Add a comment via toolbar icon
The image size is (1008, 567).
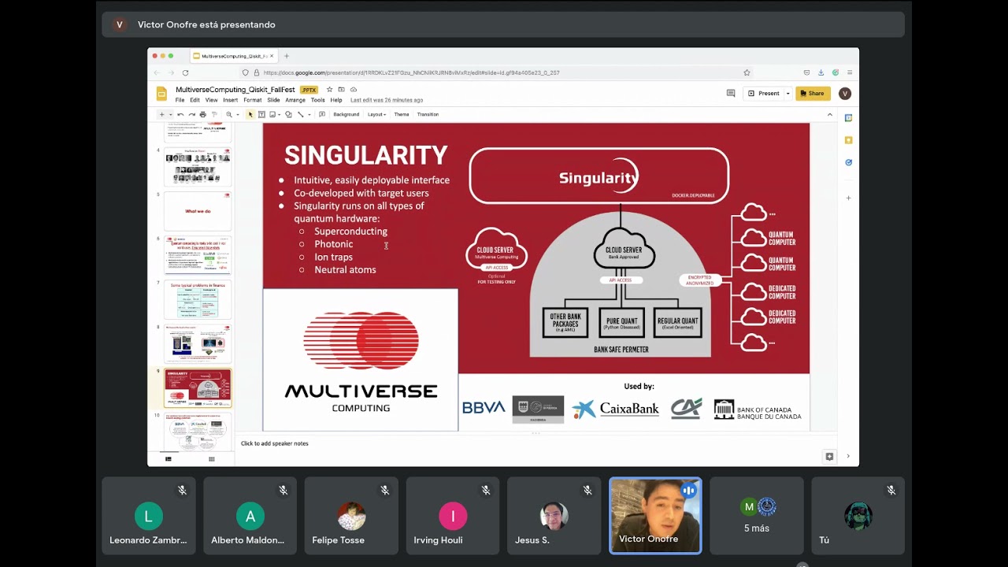point(322,114)
